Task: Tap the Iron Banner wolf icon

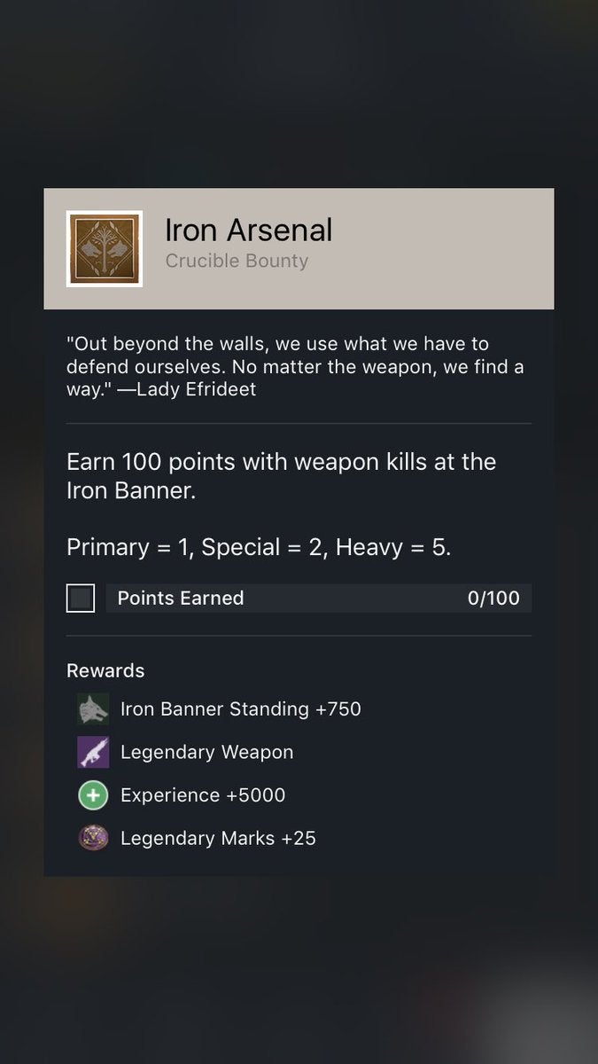Action: tap(93, 709)
